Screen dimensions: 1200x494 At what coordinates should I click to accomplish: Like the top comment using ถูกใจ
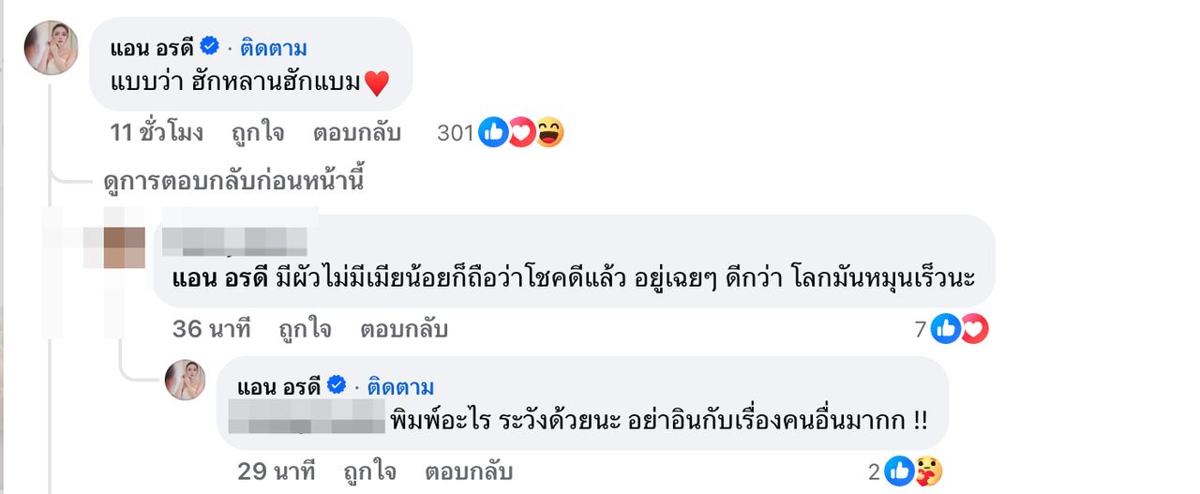258,133
